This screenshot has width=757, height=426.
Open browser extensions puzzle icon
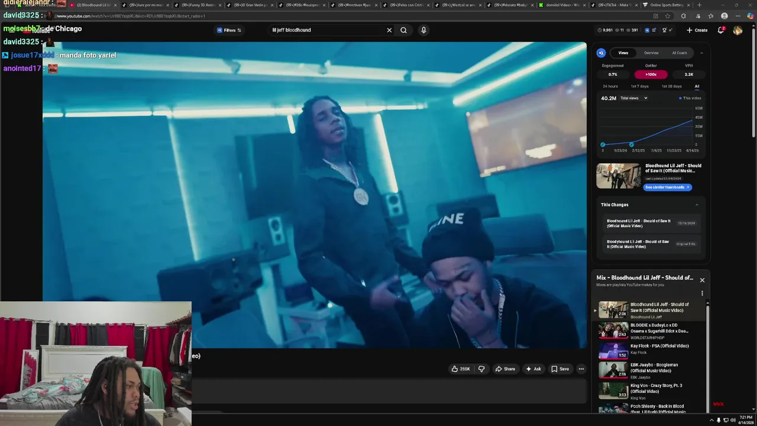[684, 16]
